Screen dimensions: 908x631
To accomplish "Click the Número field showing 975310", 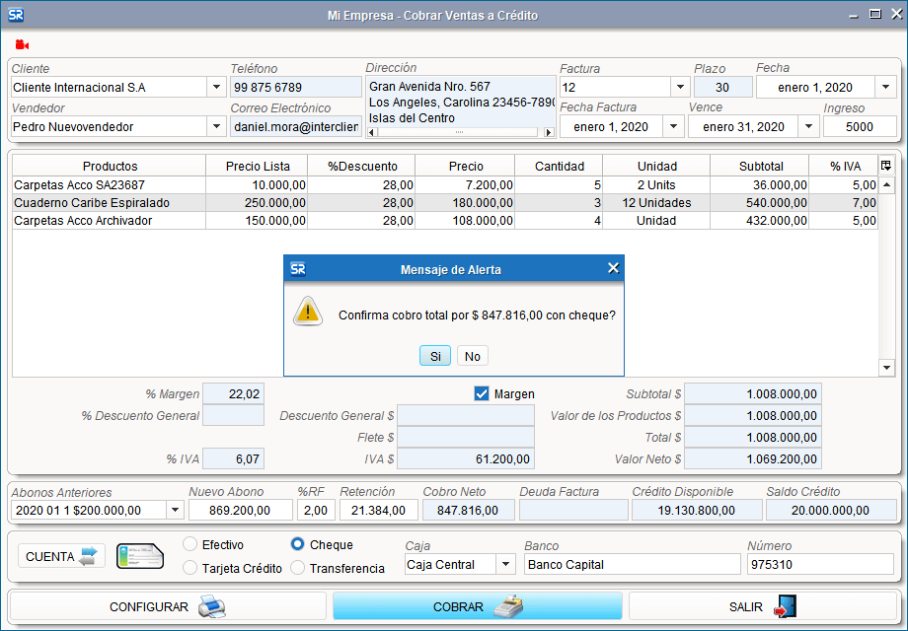I will [x=820, y=564].
